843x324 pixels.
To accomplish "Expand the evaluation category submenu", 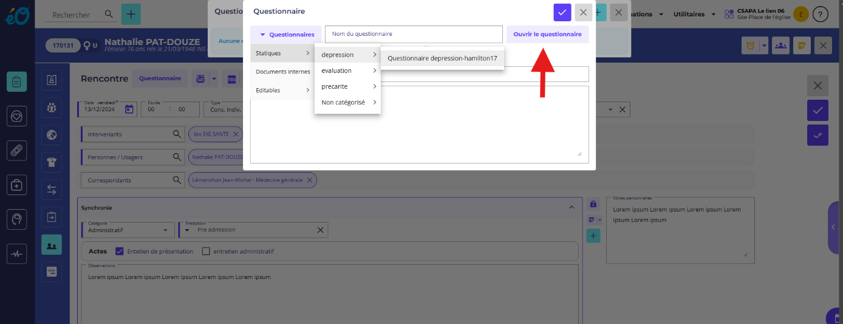I will pos(347,71).
